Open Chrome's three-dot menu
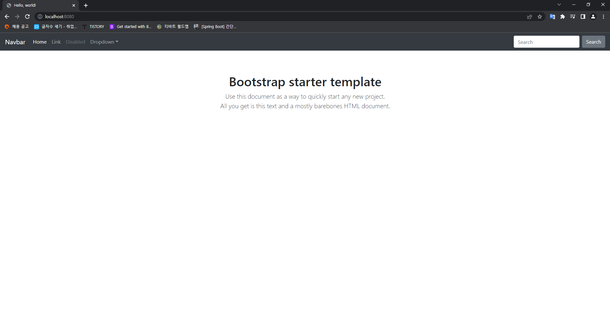The height and width of the screenshot is (330, 610). [603, 17]
